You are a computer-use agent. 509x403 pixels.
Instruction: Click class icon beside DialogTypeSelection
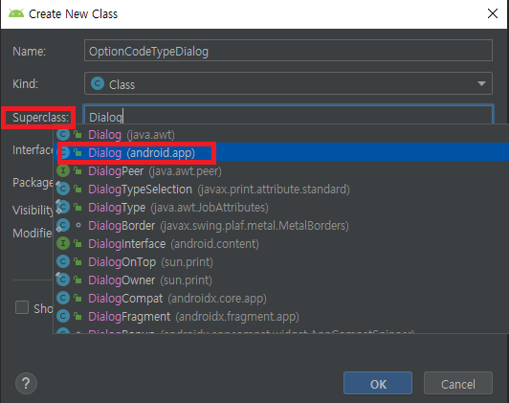point(63,189)
